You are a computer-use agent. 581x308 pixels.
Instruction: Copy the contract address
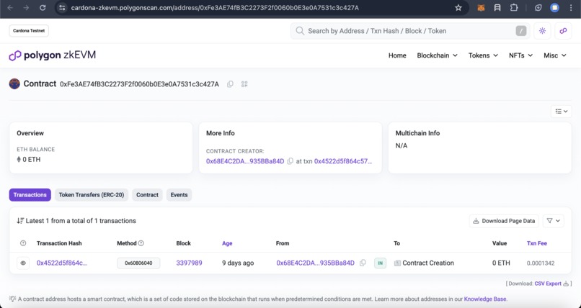[230, 84]
